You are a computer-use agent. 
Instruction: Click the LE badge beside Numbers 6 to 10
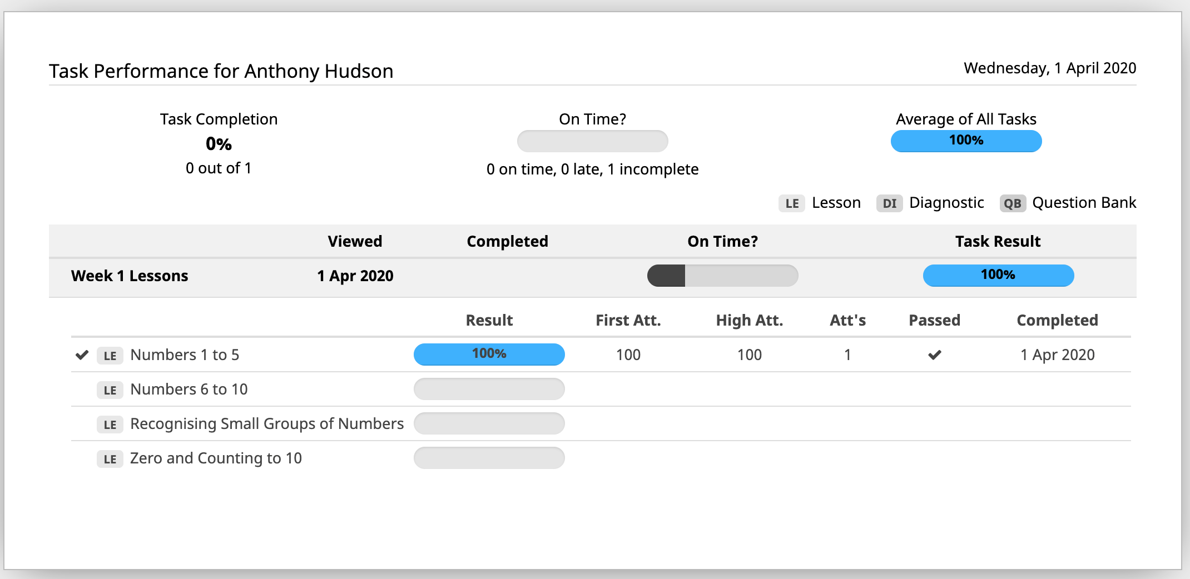(x=110, y=390)
